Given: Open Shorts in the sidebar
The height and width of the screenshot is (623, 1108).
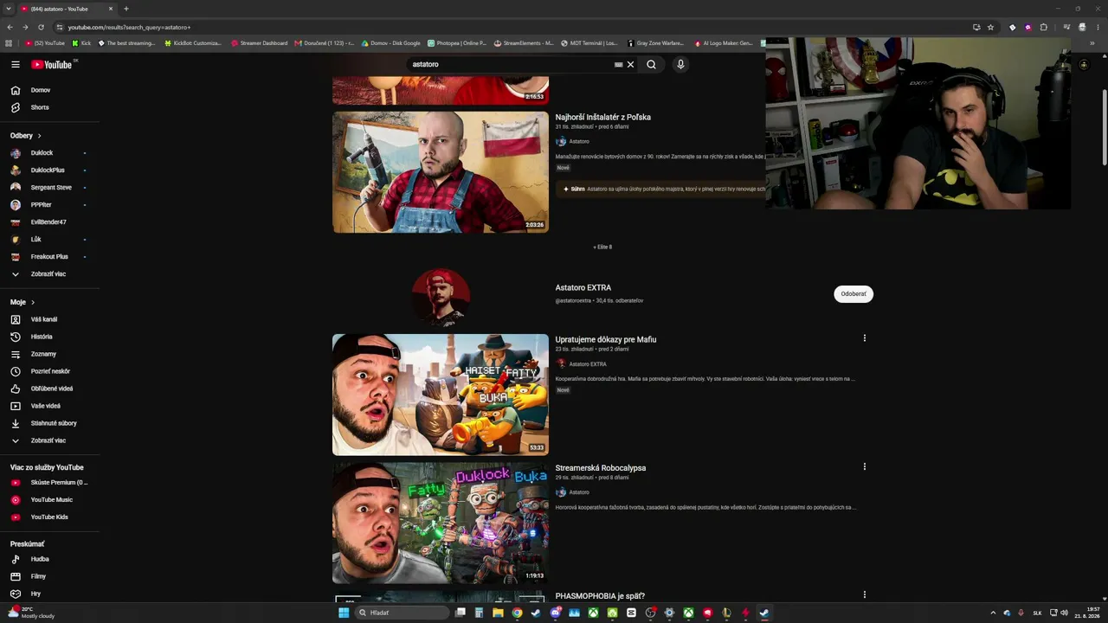Looking at the screenshot, I should click(x=40, y=107).
